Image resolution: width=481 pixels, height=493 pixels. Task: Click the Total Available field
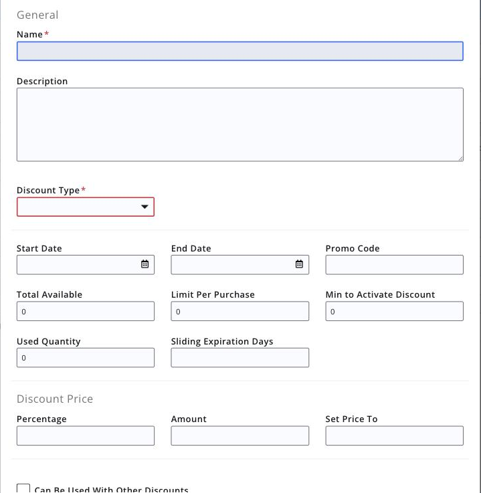[86, 311]
